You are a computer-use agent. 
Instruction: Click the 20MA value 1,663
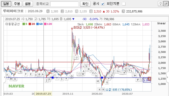107,24
